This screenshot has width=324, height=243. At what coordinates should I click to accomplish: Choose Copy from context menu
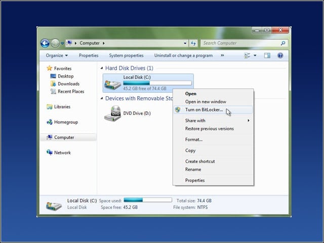point(213,150)
